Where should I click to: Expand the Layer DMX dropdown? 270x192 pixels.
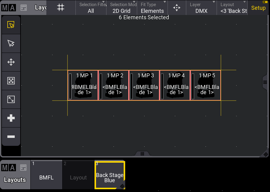point(201,8)
